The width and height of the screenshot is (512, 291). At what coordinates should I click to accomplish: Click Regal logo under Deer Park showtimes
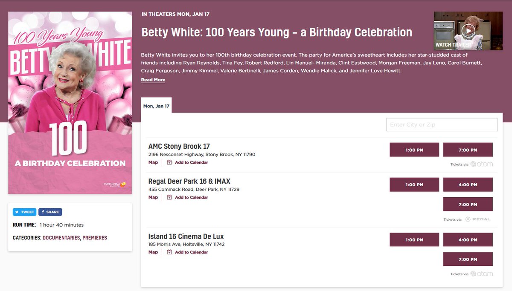pyautogui.click(x=477, y=219)
